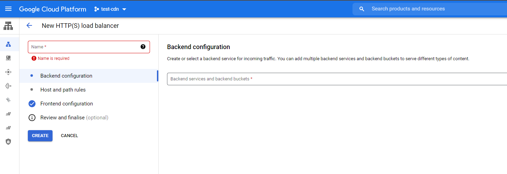Click the Cancel button
The image size is (507, 174).
click(x=69, y=136)
